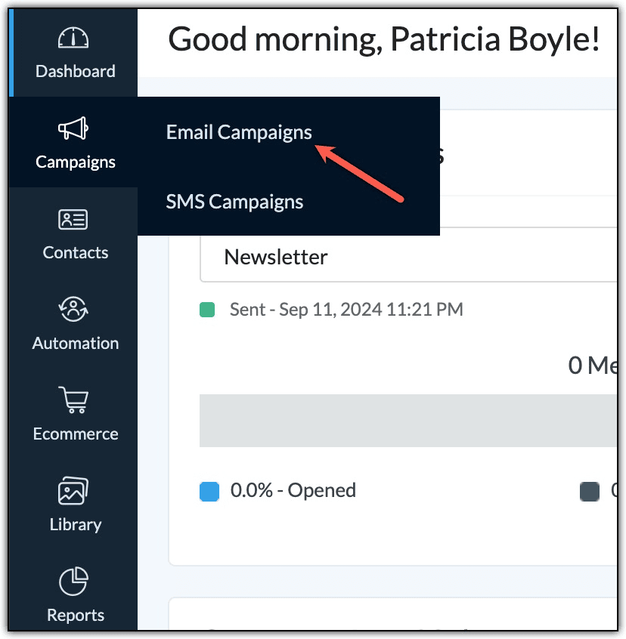626x639 pixels.
Task: Open the Newsletter campaign card
Action: coord(275,257)
